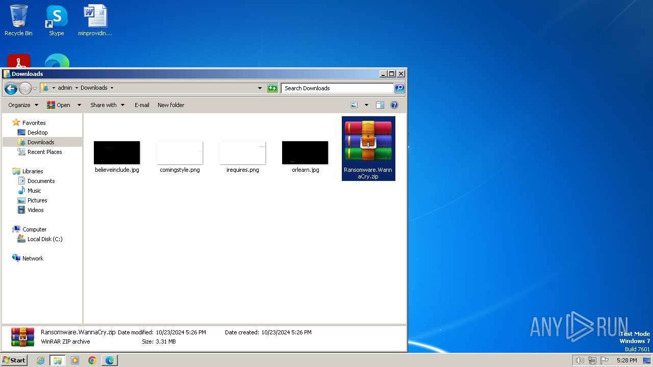Click the New folder button
653x367 pixels.
[171, 105]
